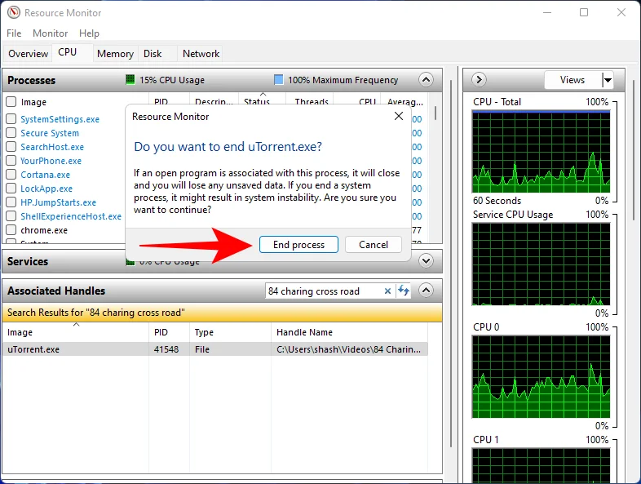The image size is (641, 484).
Task: Switch to the Network tab
Action: coord(201,54)
